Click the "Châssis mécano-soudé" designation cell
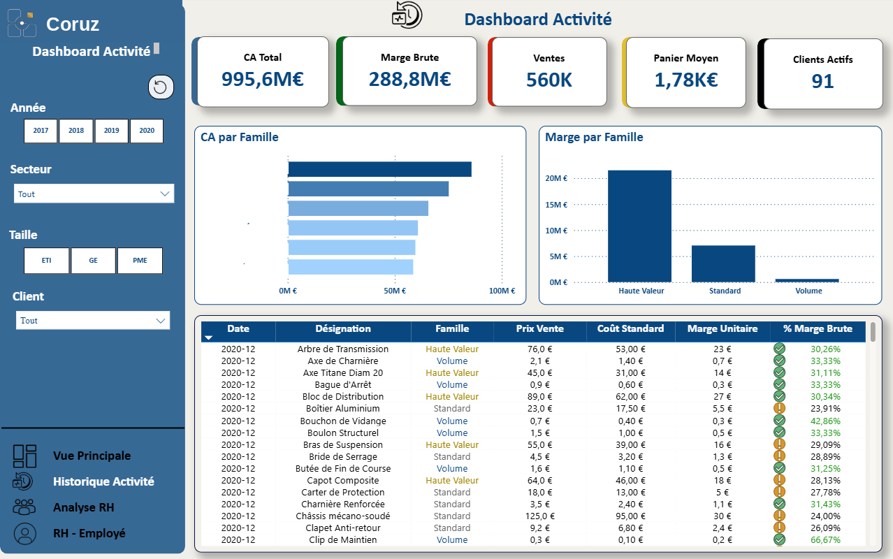This screenshot has height=559, width=893. click(x=343, y=516)
